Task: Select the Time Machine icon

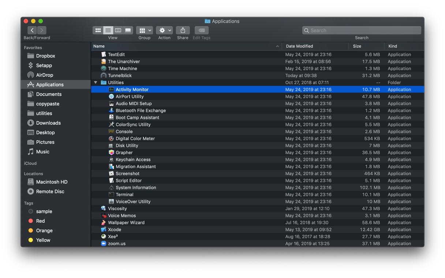Action: pos(104,68)
